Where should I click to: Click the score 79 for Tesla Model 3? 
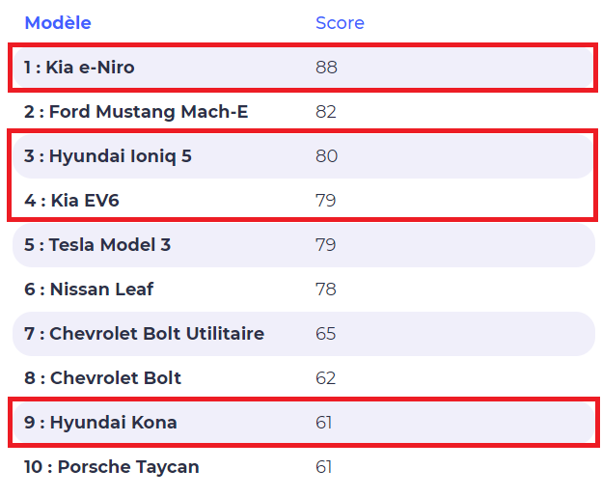pos(325,245)
